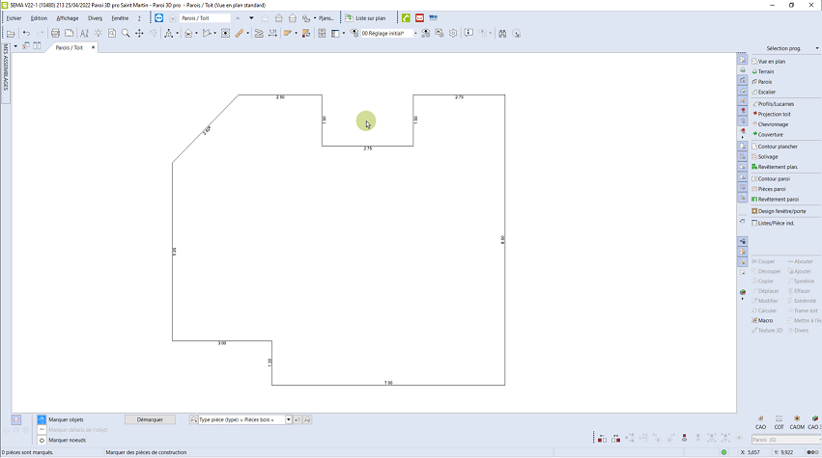The image size is (822, 458).
Task: Switch to the Parois / Toit tab
Action: pyautogui.click(x=69, y=47)
